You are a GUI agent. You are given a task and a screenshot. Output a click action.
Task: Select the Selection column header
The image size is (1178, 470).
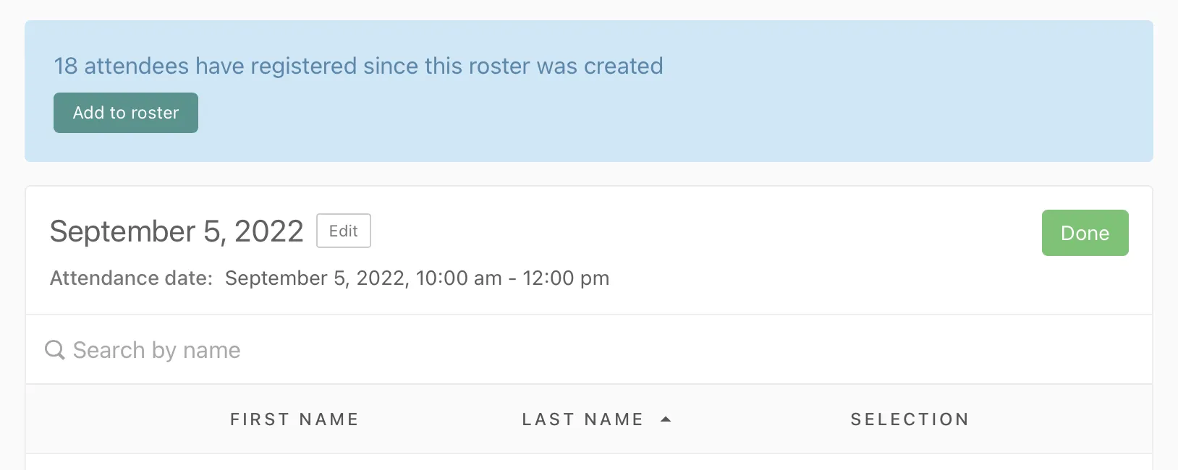[x=910, y=419]
